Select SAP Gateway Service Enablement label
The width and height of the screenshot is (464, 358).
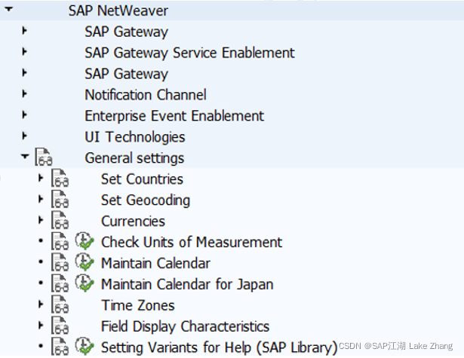coord(189,54)
